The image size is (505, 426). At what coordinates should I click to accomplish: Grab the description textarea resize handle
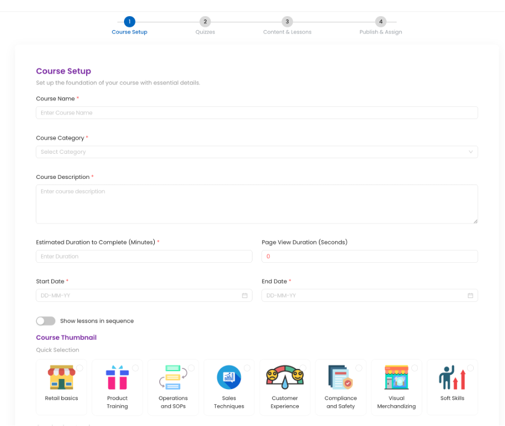click(x=475, y=221)
